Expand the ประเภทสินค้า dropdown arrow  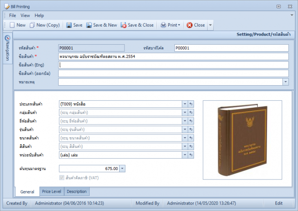point(185,104)
